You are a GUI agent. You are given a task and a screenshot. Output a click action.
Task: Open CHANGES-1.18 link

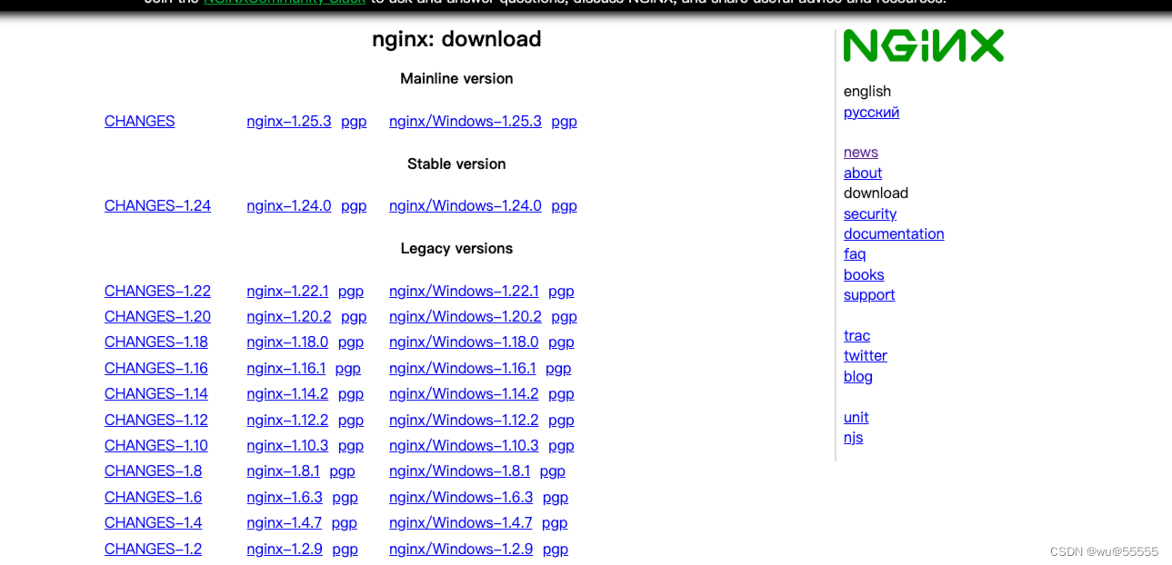click(156, 342)
